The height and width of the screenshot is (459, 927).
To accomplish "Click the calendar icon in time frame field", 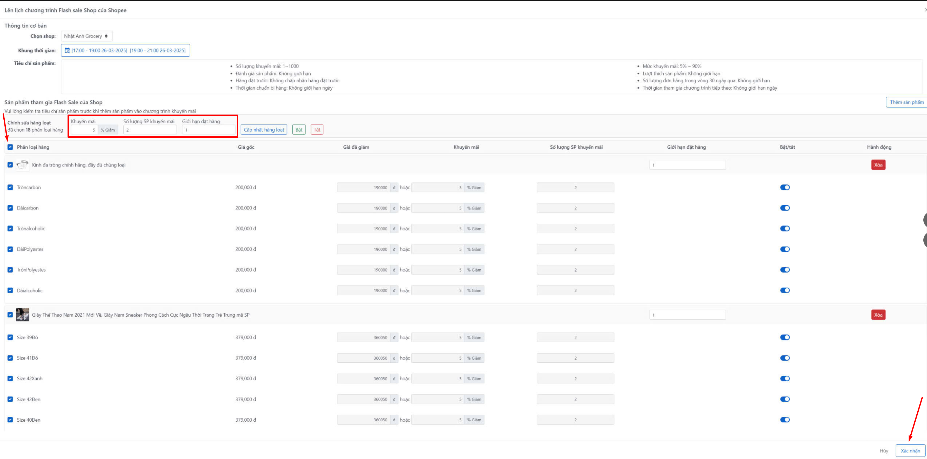I will [67, 50].
